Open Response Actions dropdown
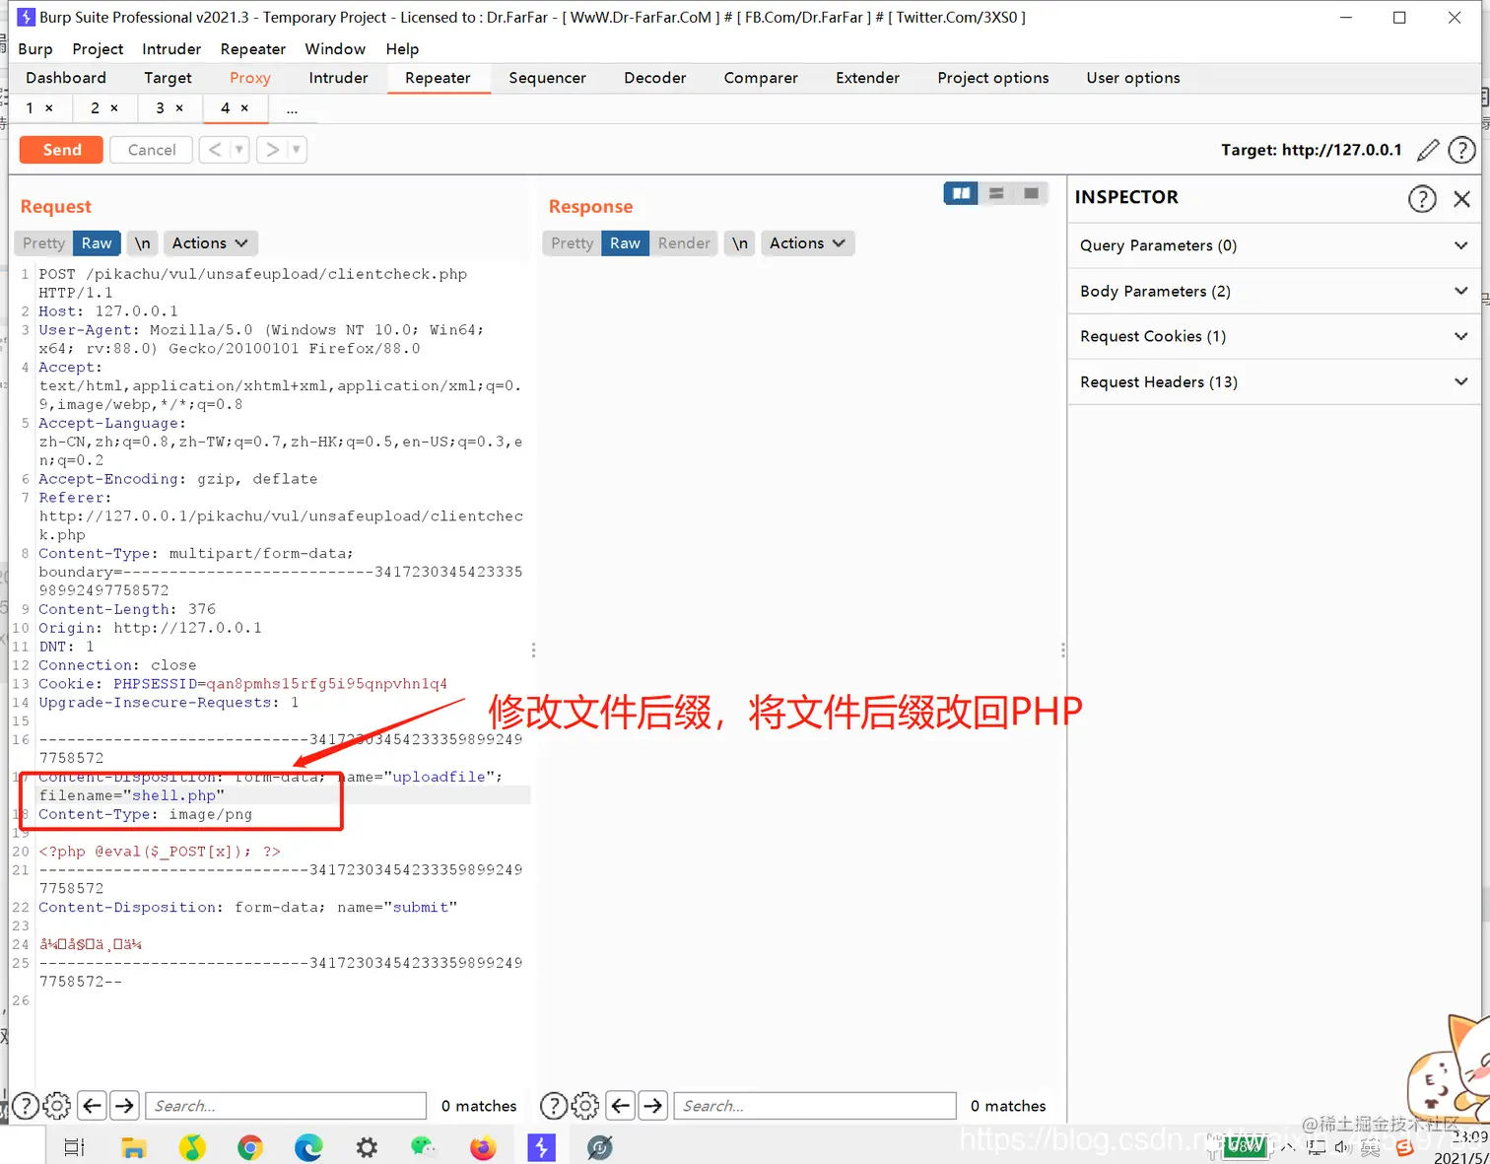Viewport: 1490px width, 1164px height. click(808, 243)
